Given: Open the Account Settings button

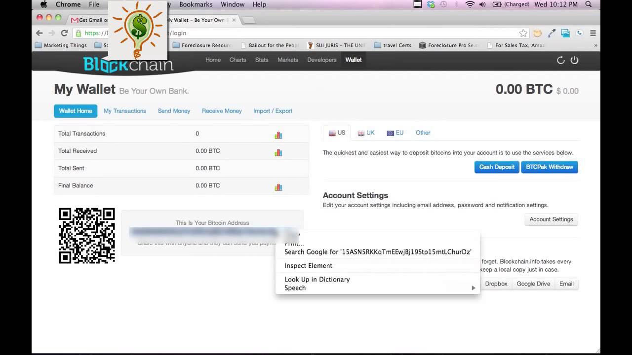Looking at the screenshot, I should (551, 219).
